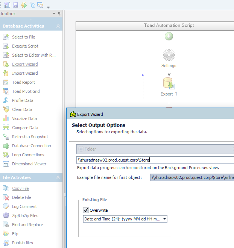Click the Visualize Data chart icon
The height and width of the screenshot is (248, 234).
(6, 119)
